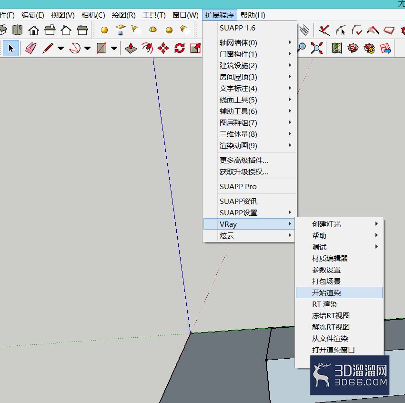Switch to Right view house icon
The image size is (405, 403).
pos(50,30)
